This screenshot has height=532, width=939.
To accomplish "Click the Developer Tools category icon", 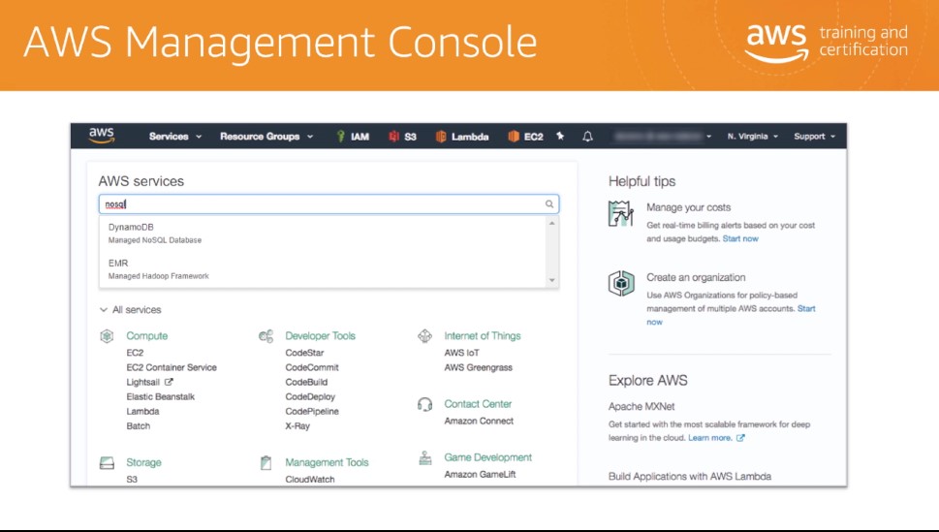I will [266, 336].
